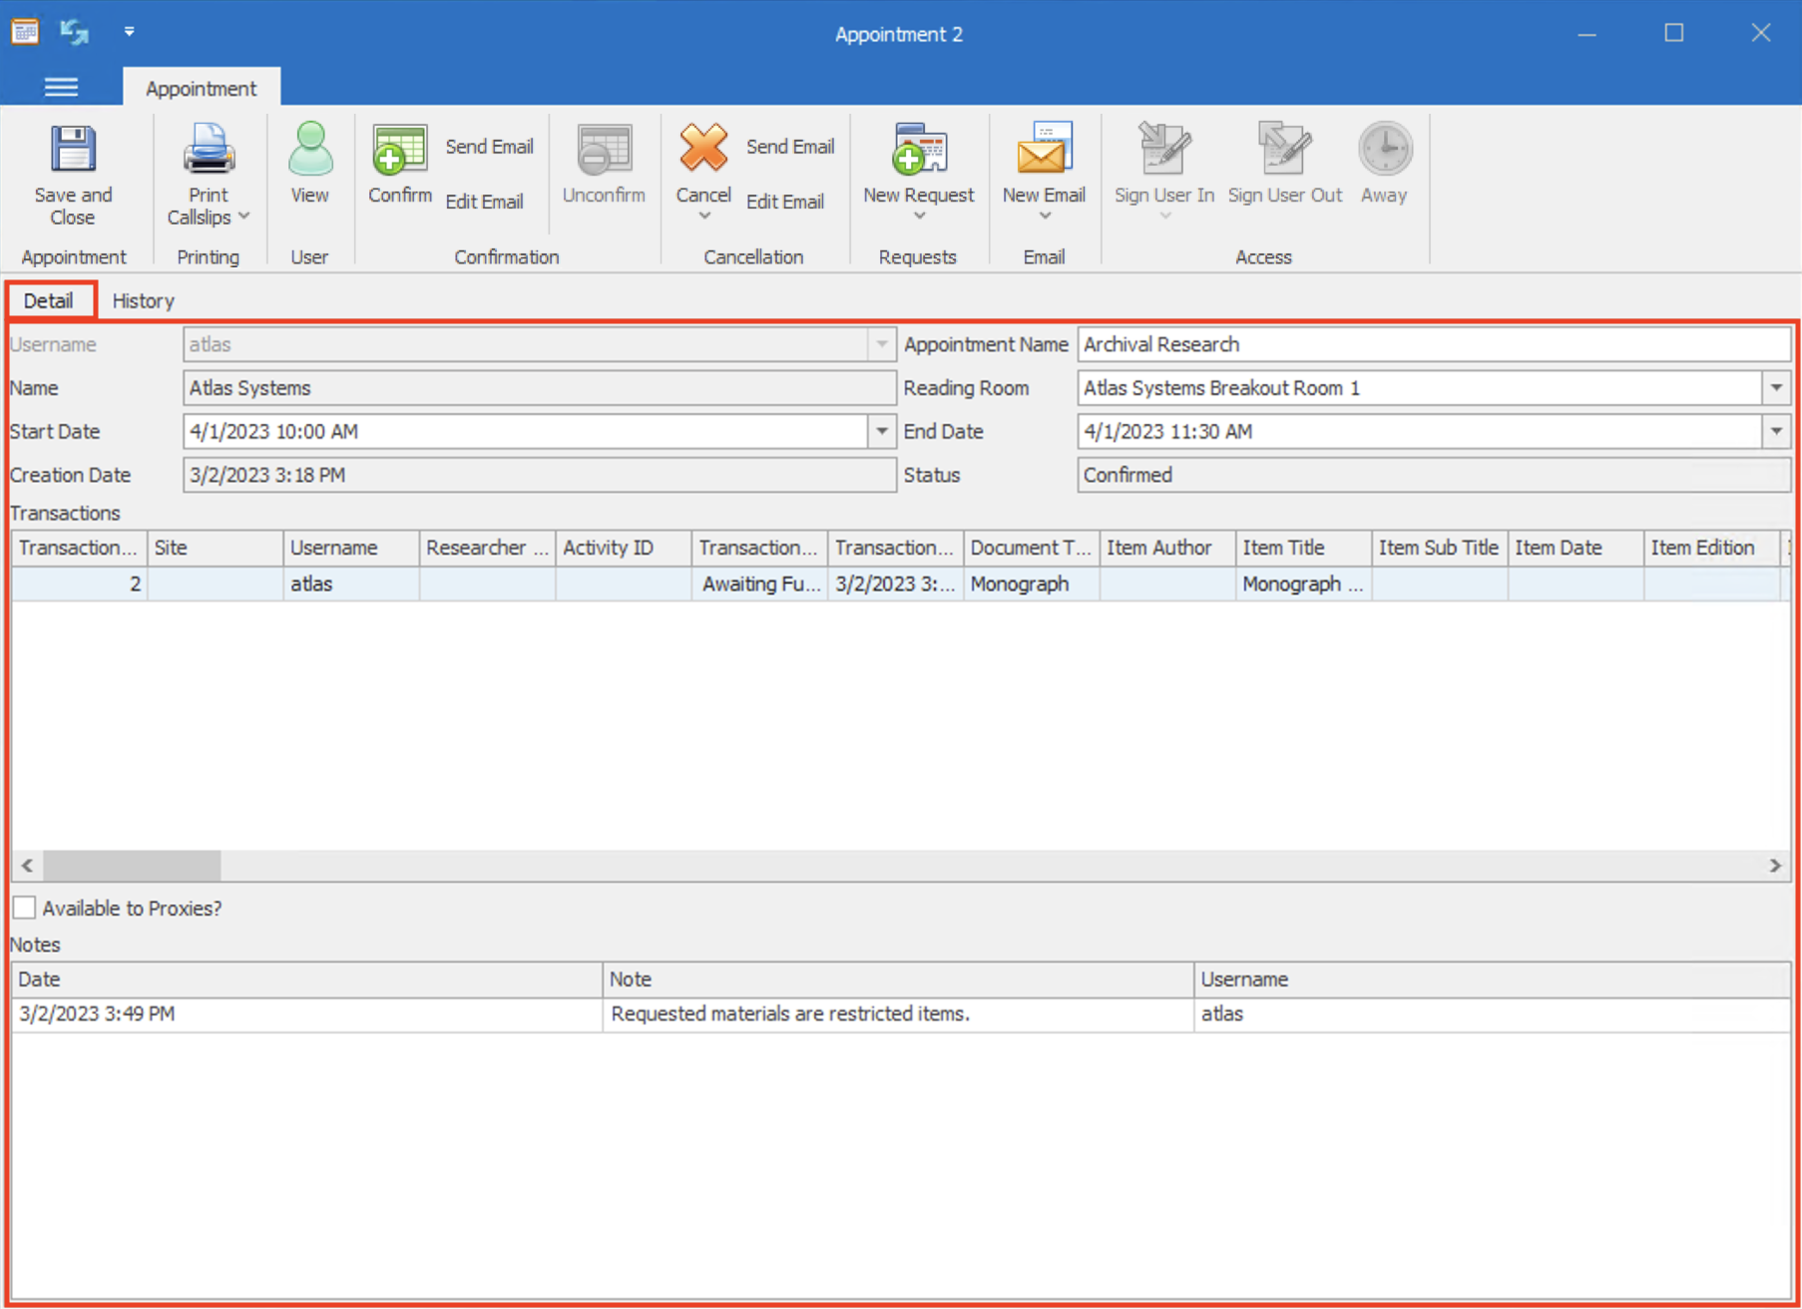Click Sign User Out

pyautogui.click(x=1284, y=160)
